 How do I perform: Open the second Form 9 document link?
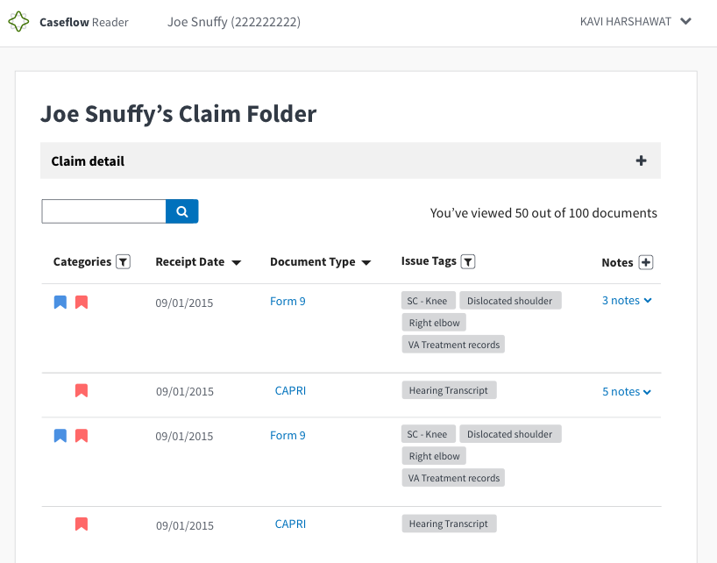point(288,435)
